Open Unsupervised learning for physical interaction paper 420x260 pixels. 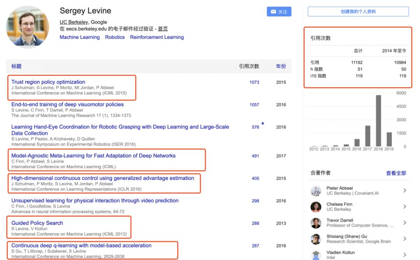coord(95,201)
